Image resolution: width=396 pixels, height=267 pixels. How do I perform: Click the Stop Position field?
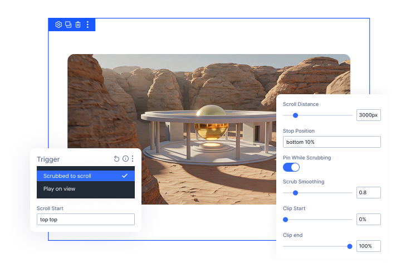pyautogui.click(x=331, y=142)
